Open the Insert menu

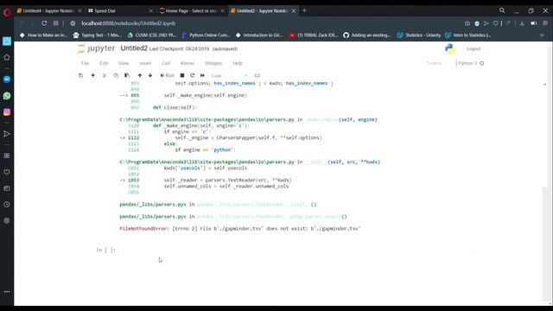click(x=145, y=63)
